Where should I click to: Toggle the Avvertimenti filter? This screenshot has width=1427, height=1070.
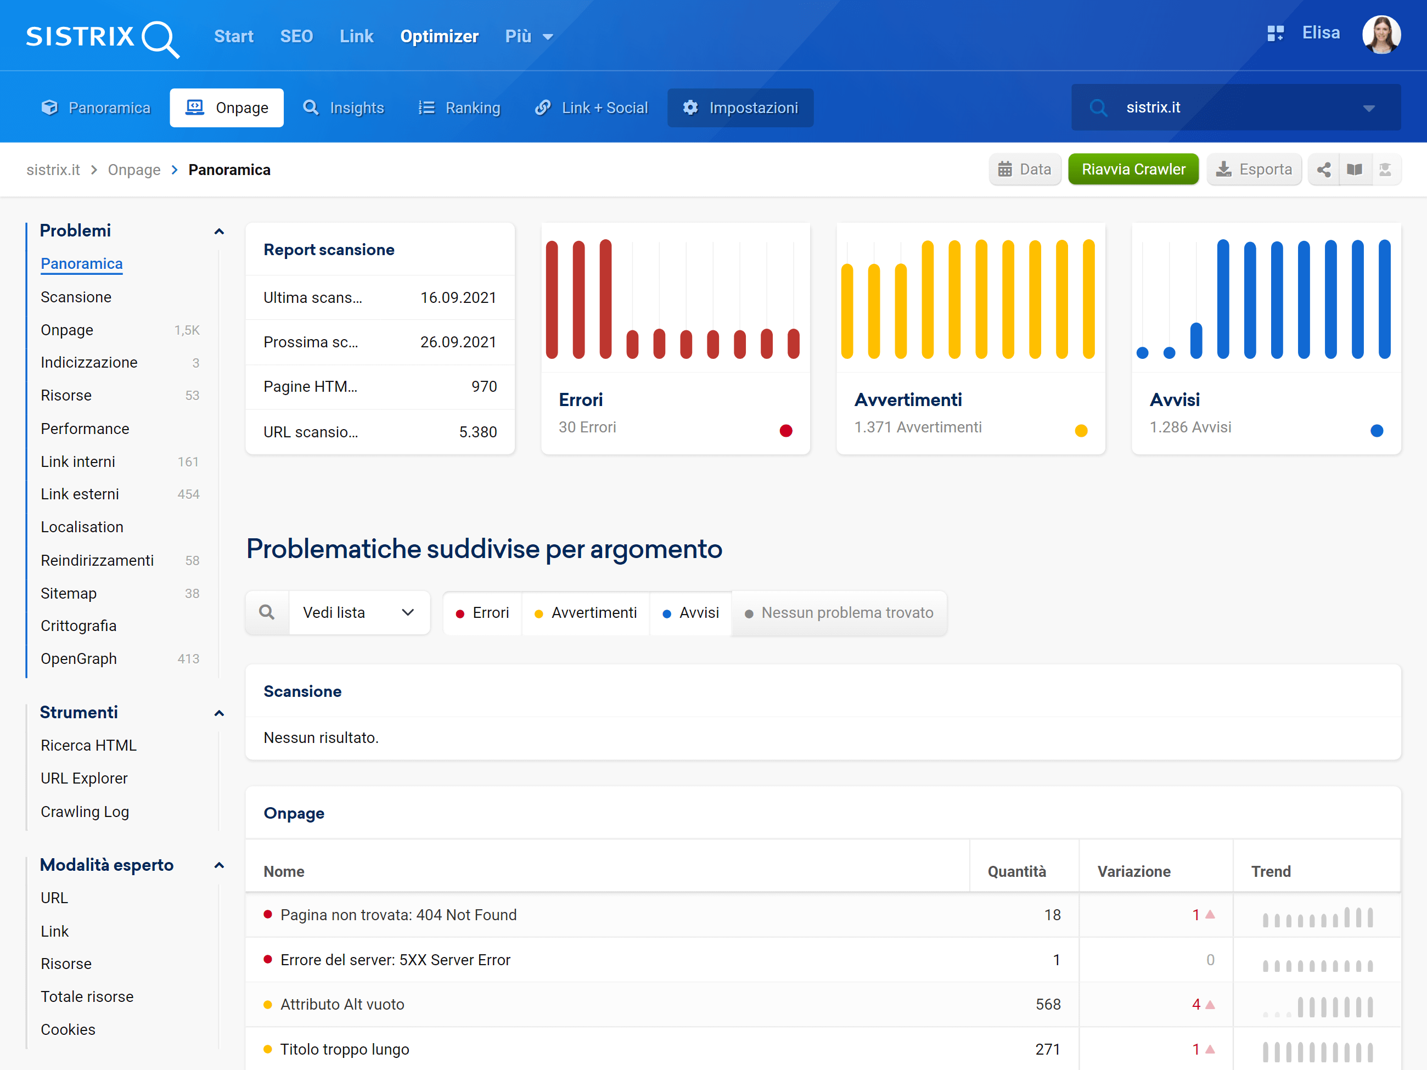[586, 613]
